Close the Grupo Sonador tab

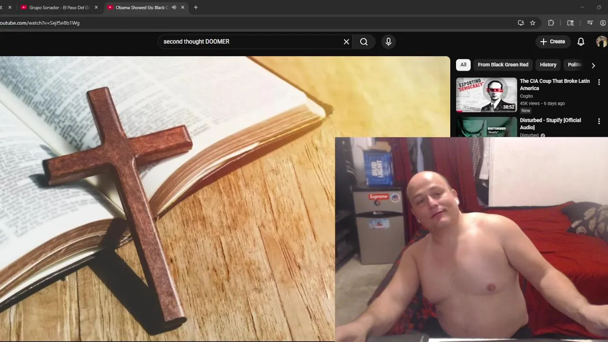96,8
